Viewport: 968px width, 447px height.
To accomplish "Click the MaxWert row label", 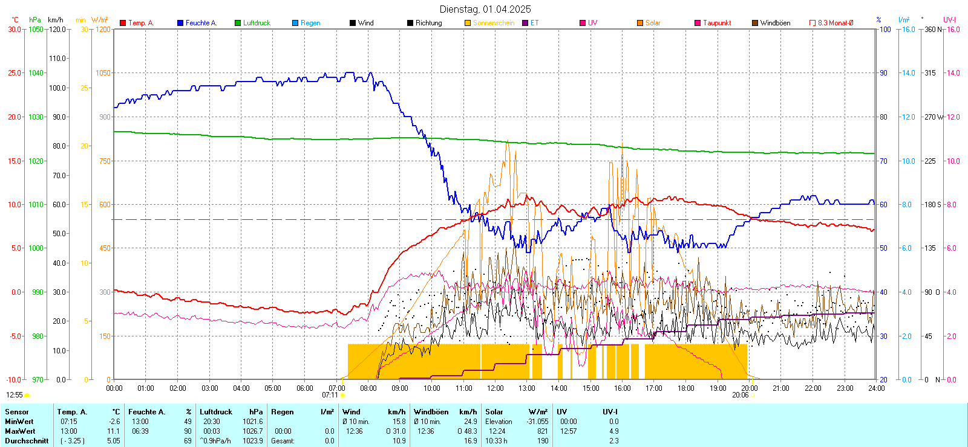I will click(x=20, y=431).
